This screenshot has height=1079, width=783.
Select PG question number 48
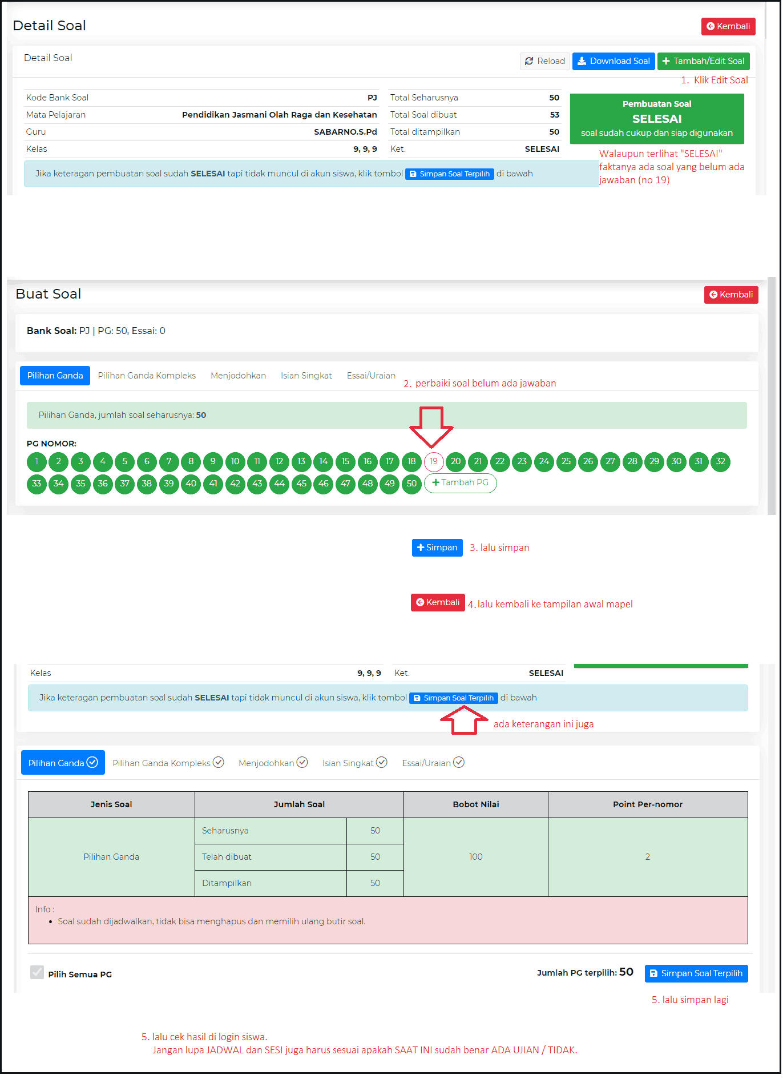[x=368, y=485]
